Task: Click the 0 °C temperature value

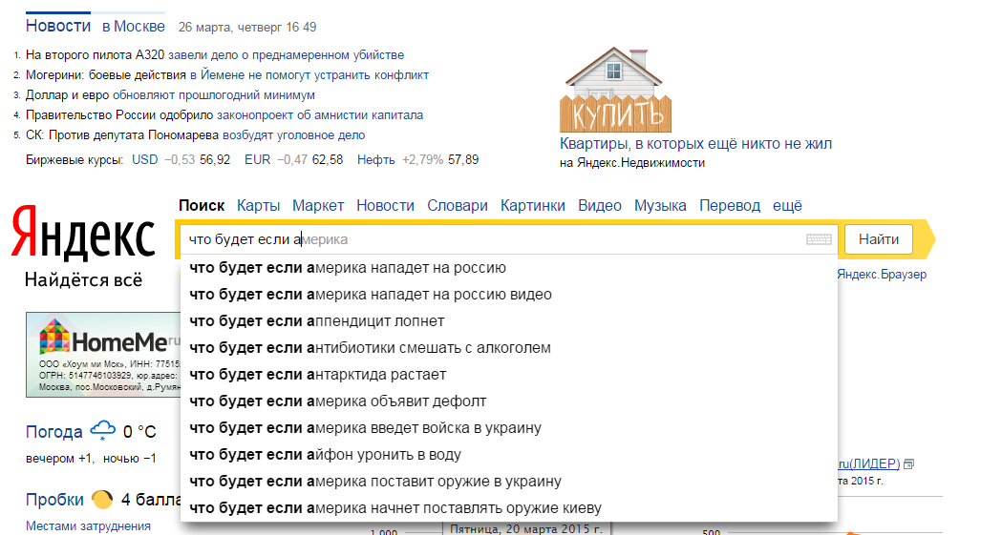Action: coord(139,432)
